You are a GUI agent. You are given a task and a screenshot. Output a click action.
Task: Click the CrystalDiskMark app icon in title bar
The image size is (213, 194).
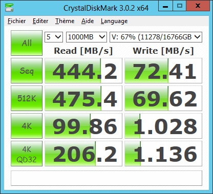(9, 8)
